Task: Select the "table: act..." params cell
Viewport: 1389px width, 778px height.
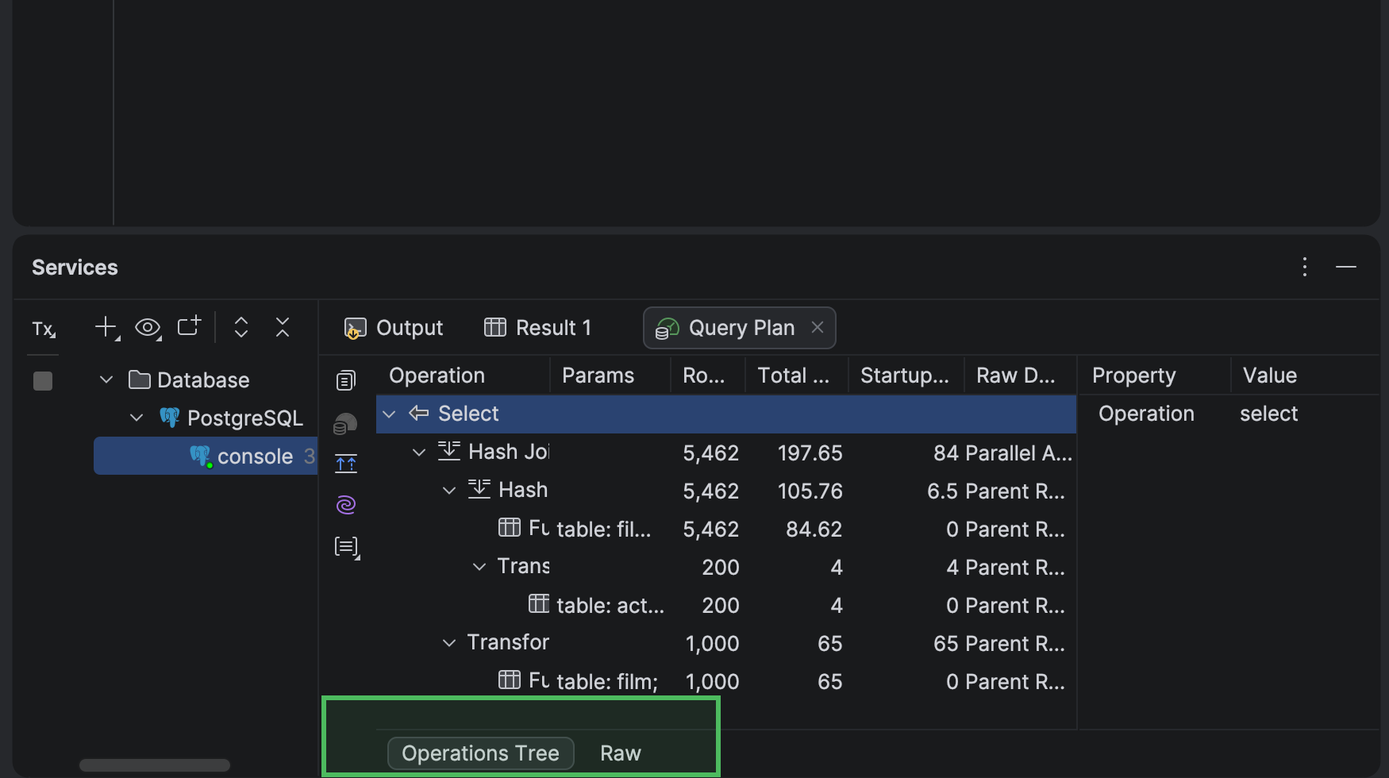Action: tap(610, 606)
